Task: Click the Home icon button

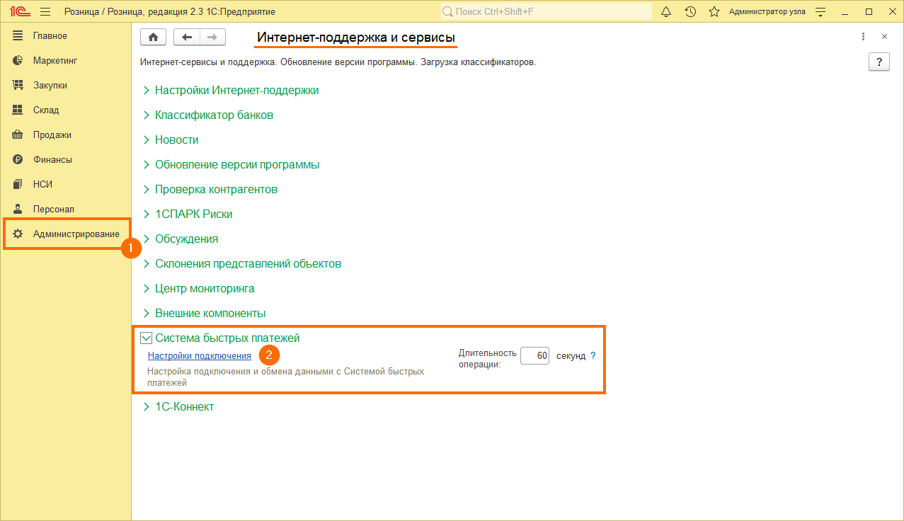Action: 154,38
